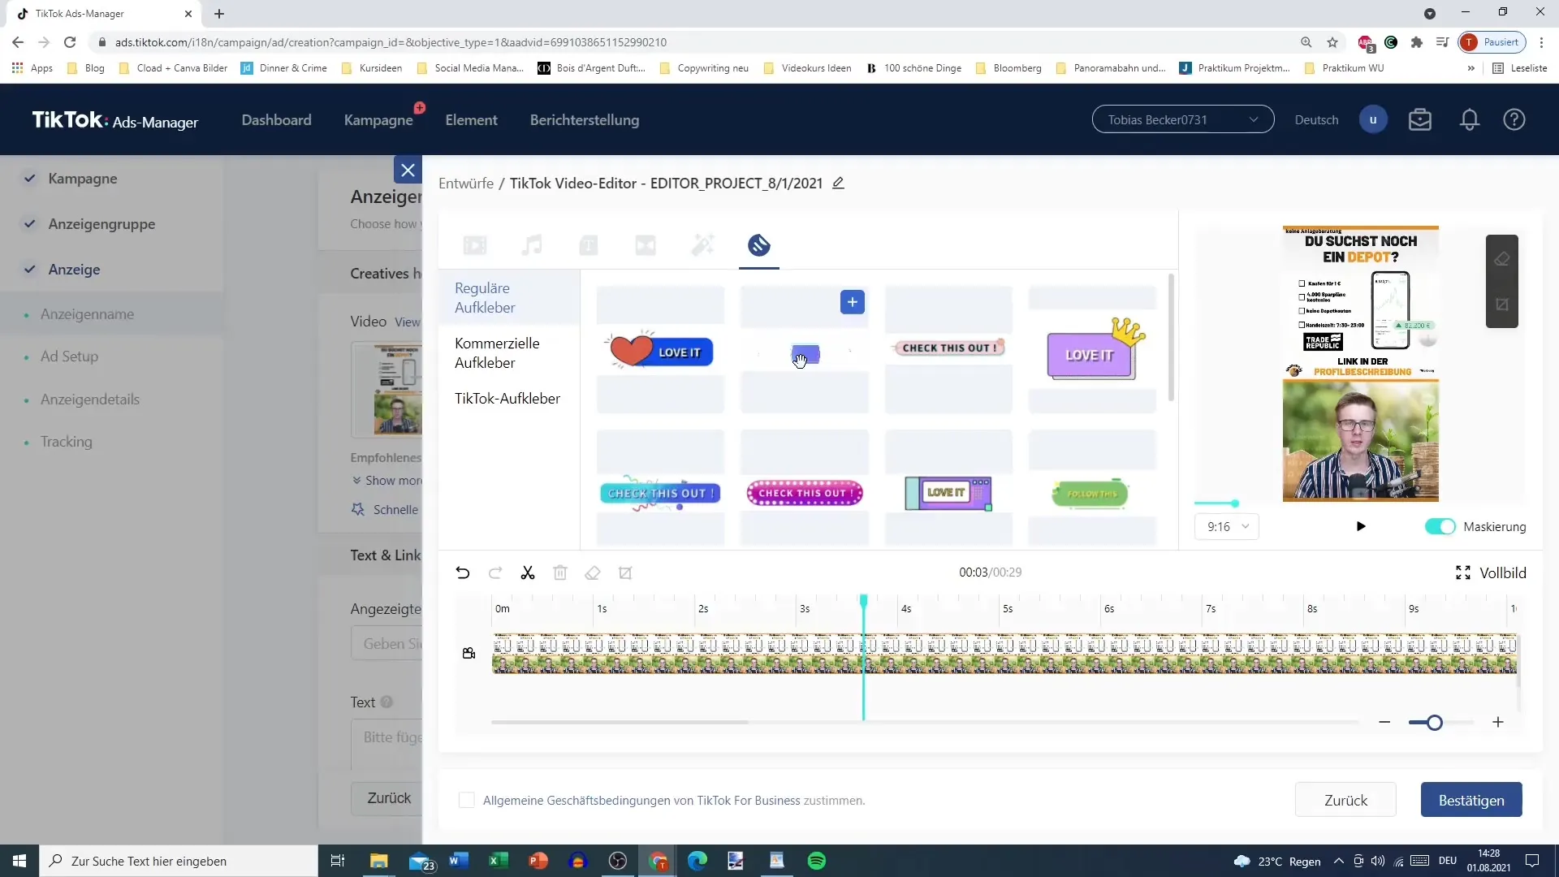Play the video preview

point(1361,527)
